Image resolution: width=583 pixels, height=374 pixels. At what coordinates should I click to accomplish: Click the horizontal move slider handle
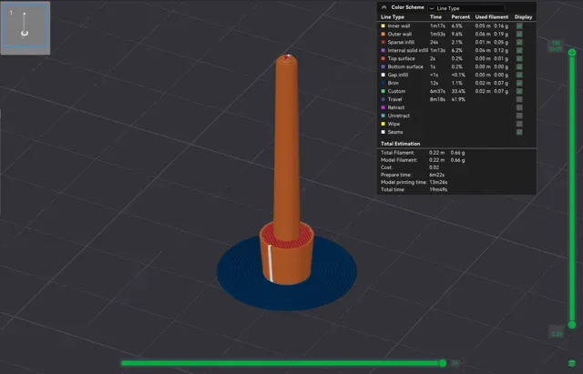(443, 363)
